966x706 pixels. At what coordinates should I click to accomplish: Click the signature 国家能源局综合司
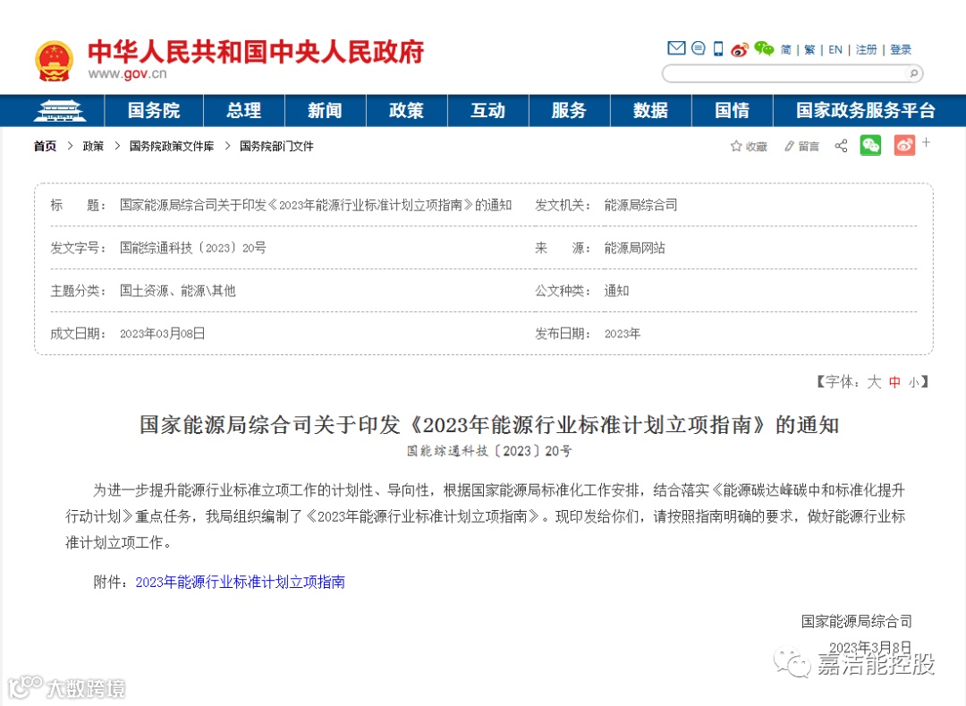pyautogui.click(x=856, y=621)
